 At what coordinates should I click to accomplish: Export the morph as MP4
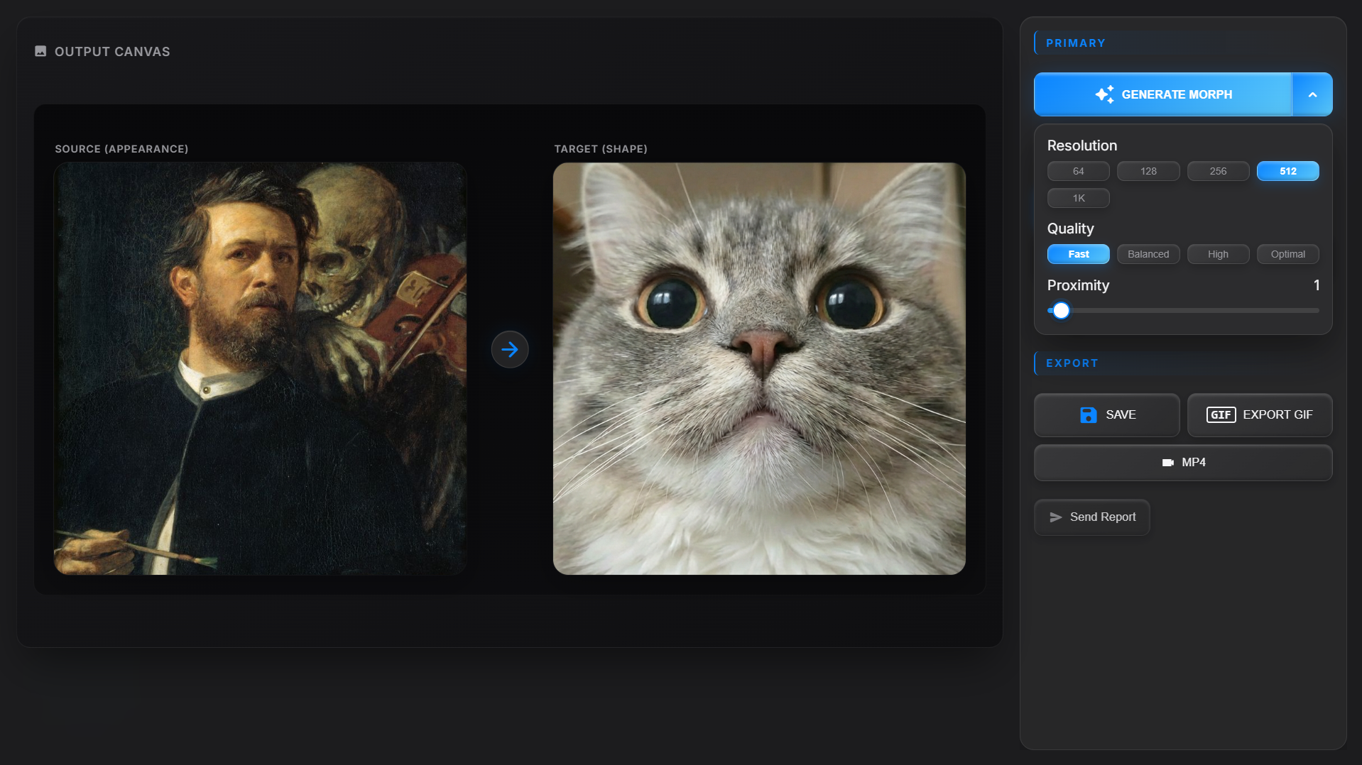pyautogui.click(x=1183, y=463)
